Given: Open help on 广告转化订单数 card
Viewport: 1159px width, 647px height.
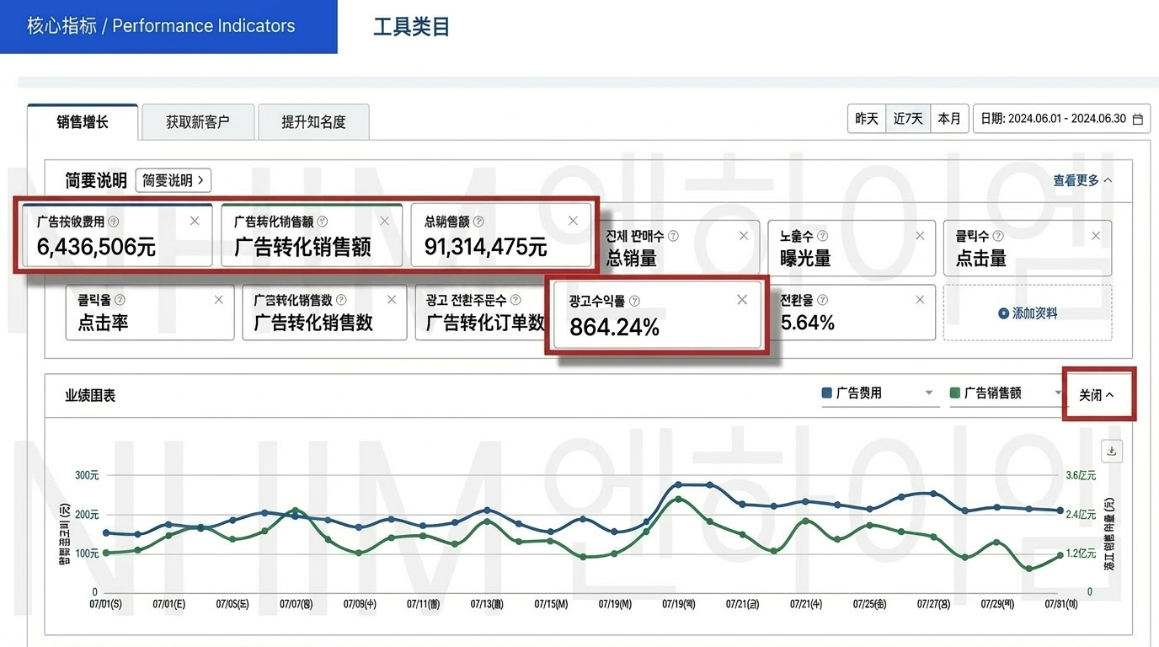Looking at the screenshot, I should coord(515,300).
